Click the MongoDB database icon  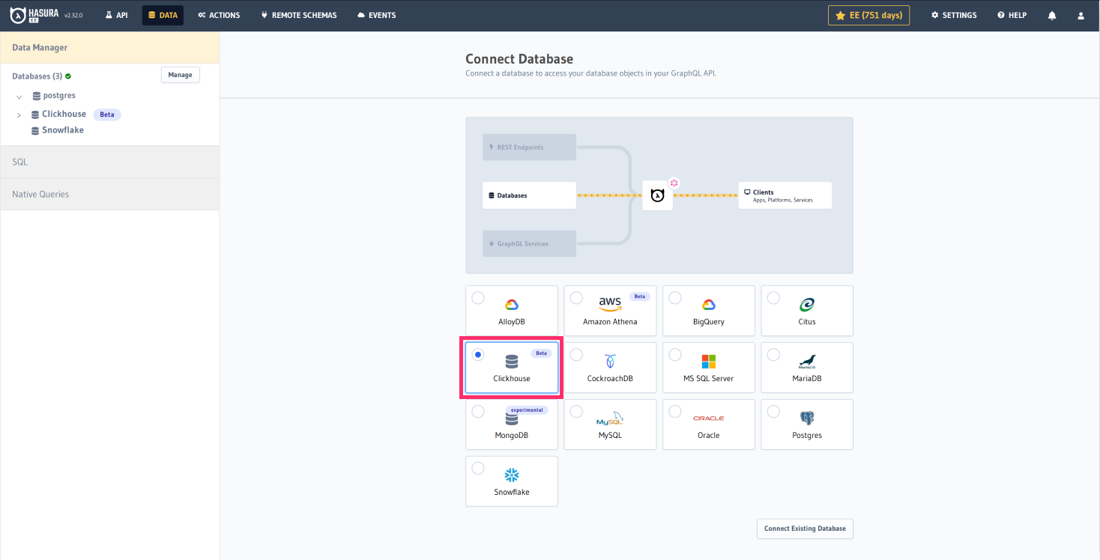(512, 419)
